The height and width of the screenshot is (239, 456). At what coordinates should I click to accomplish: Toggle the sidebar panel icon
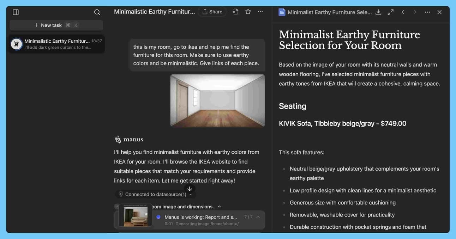pyautogui.click(x=16, y=12)
